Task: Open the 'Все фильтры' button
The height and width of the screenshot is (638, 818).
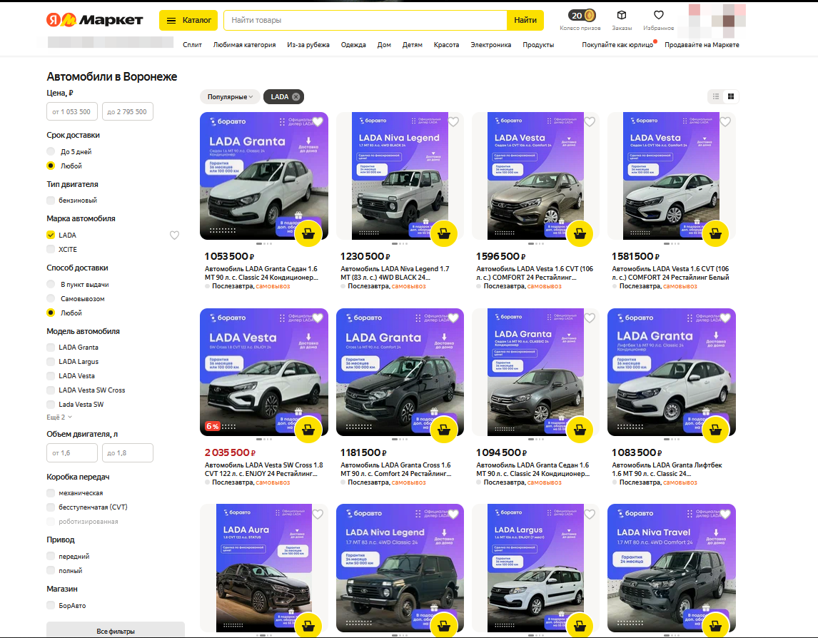Action: tap(116, 629)
